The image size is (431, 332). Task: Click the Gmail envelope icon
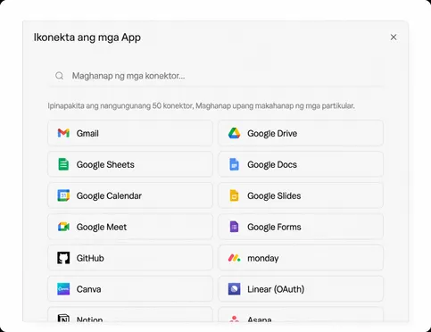click(63, 133)
